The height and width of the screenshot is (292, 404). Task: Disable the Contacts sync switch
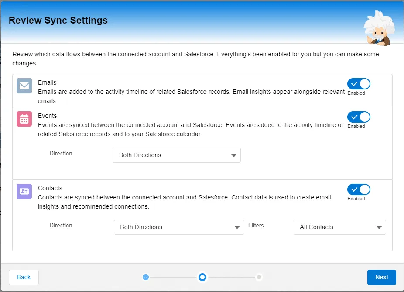pos(358,189)
